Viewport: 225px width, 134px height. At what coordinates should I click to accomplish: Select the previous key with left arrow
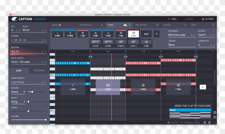click(x=17, y=30)
